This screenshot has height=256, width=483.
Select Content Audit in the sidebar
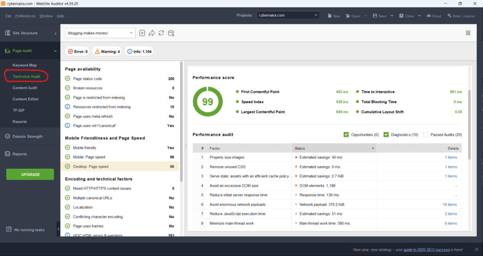[25, 88]
